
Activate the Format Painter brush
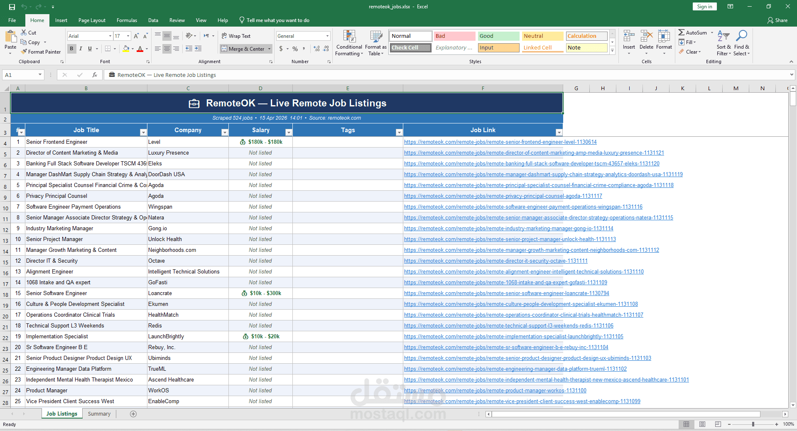tap(25, 52)
